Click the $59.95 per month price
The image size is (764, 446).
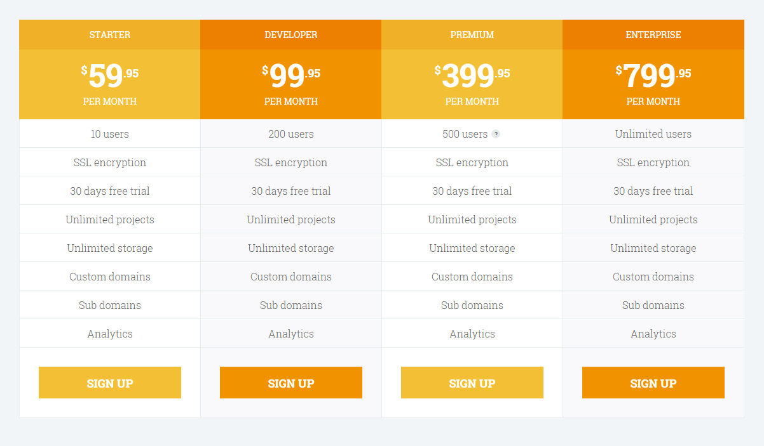109,83
